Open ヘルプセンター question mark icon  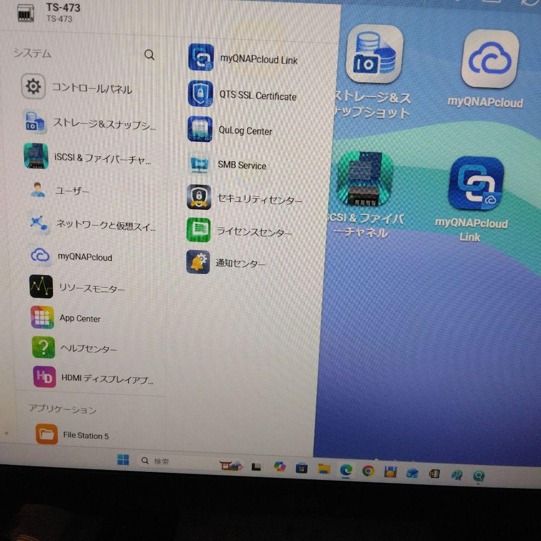tap(43, 348)
